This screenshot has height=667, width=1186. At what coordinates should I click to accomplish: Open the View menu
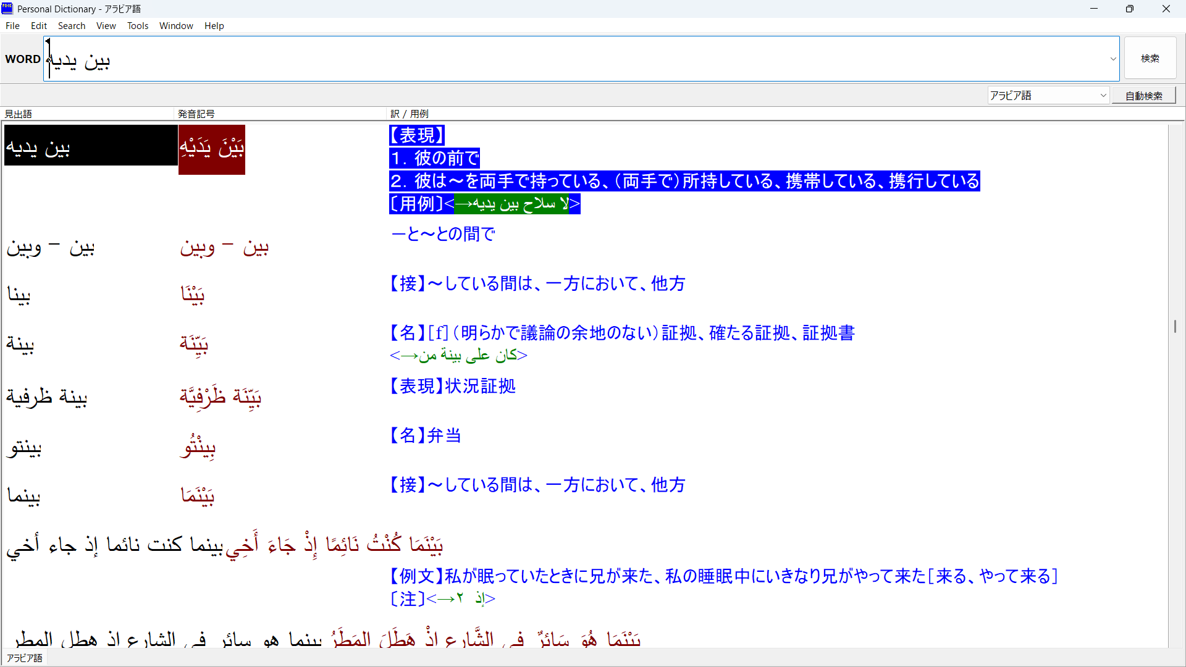[x=106, y=25]
